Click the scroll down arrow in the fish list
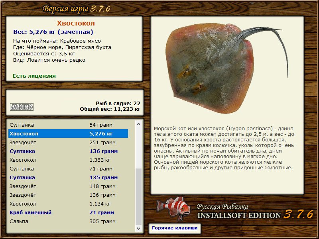 coord(138,228)
